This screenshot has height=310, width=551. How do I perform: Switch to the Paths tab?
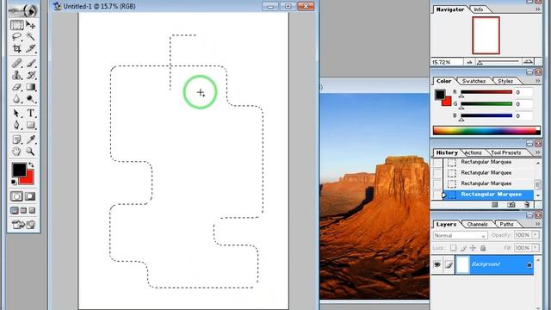pyautogui.click(x=506, y=224)
